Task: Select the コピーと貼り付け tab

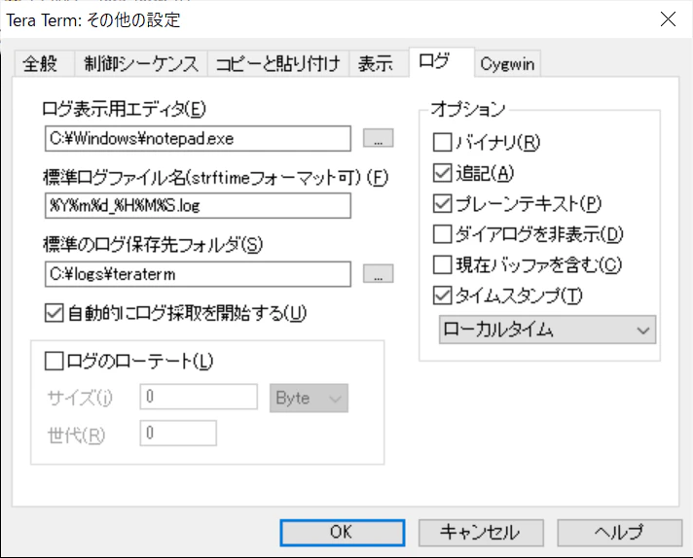Action: pyautogui.click(x=278, y=64)
